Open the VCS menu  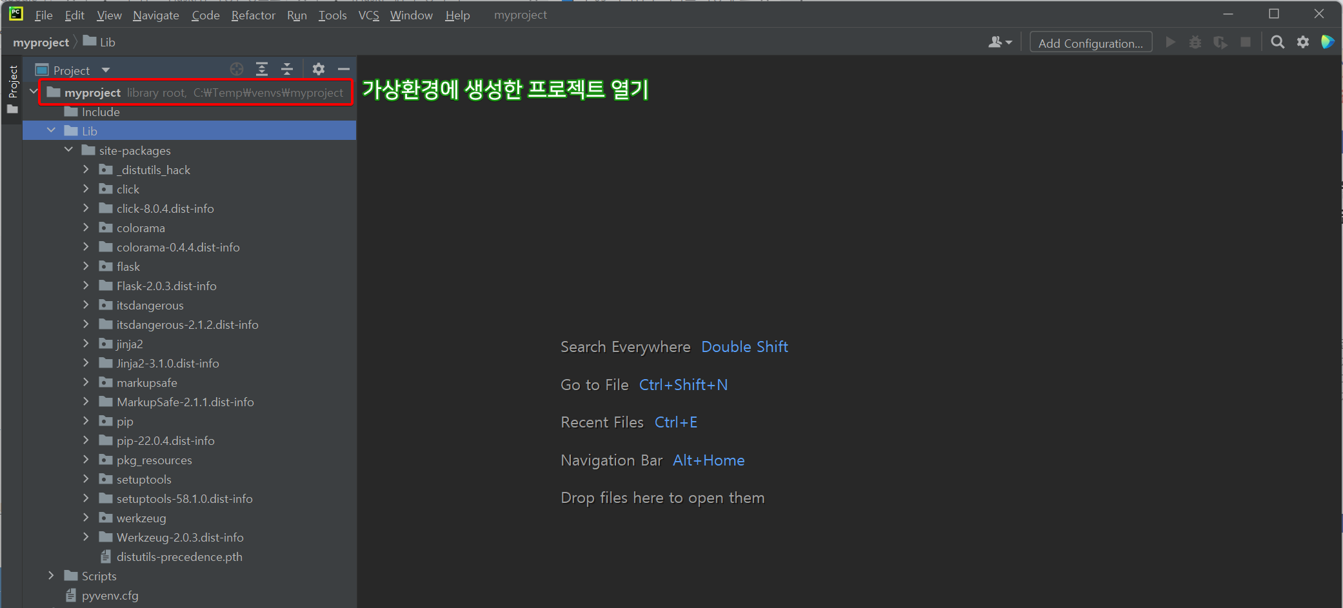pos(369,15)
